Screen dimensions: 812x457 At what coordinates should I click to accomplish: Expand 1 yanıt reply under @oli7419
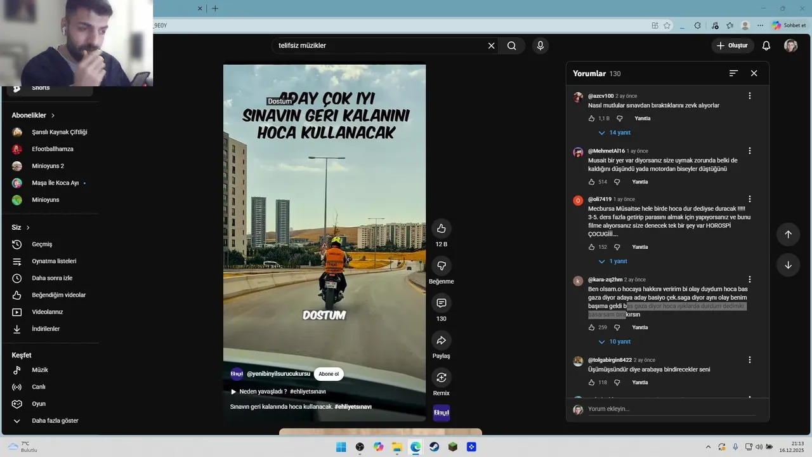tap(613, 262)
